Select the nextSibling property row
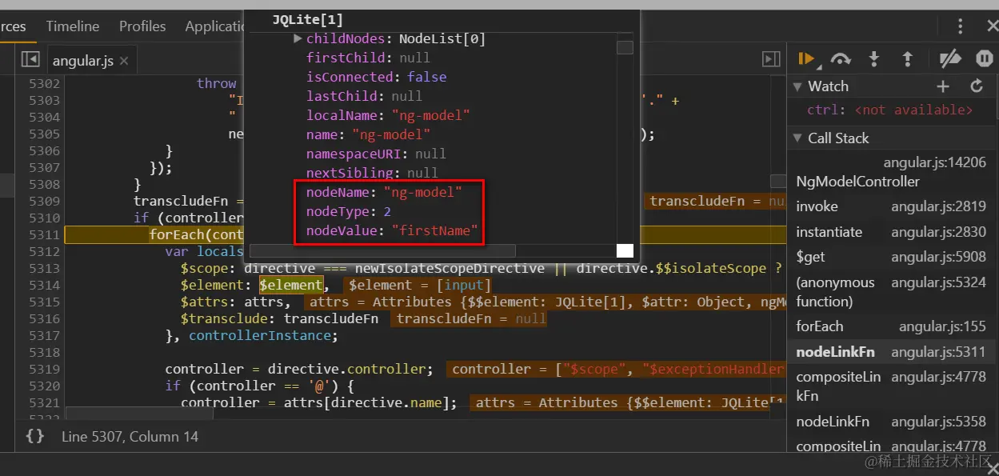The width and height of the screenshot is (999, 476). tap(372, 173)
